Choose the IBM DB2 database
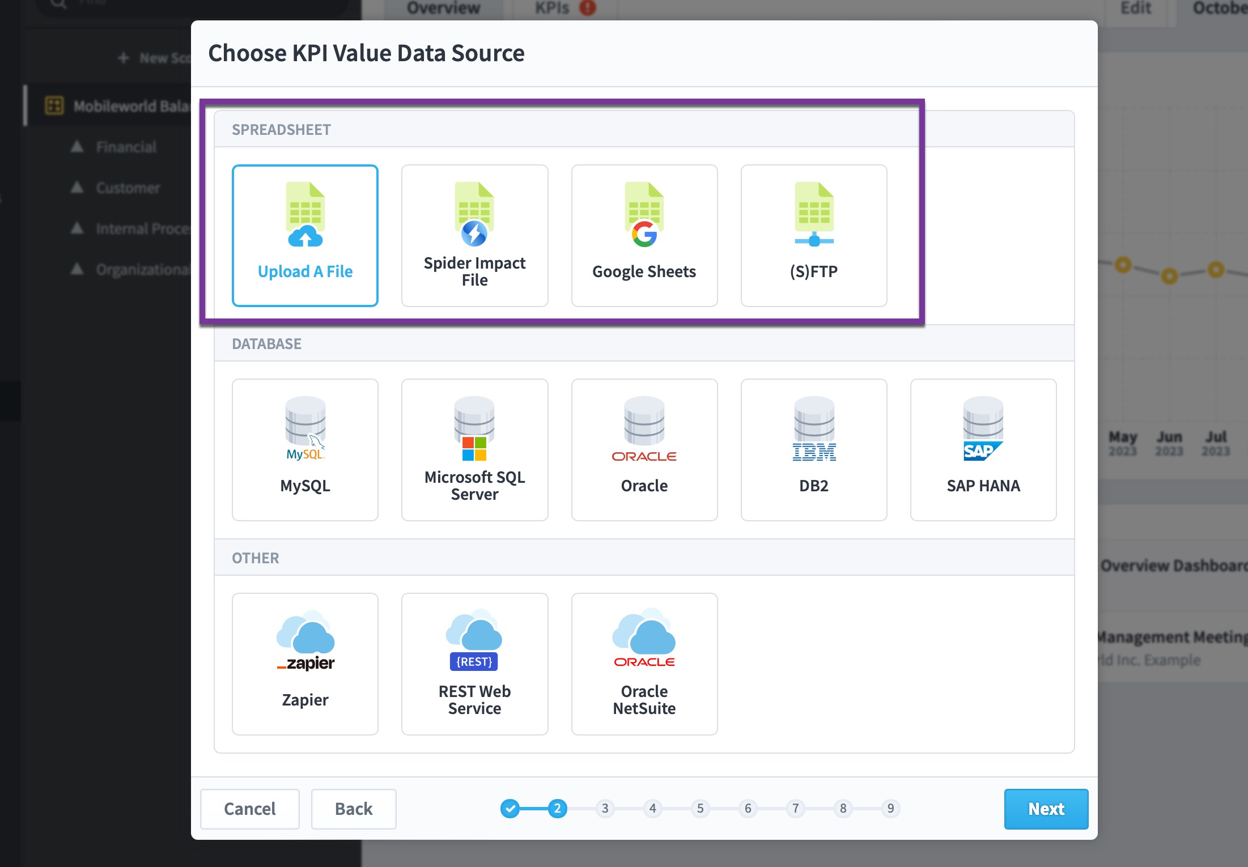Image resolution: width=1248 pixels, height=867 pixels. pyautogui.click(x=814, y=450)
